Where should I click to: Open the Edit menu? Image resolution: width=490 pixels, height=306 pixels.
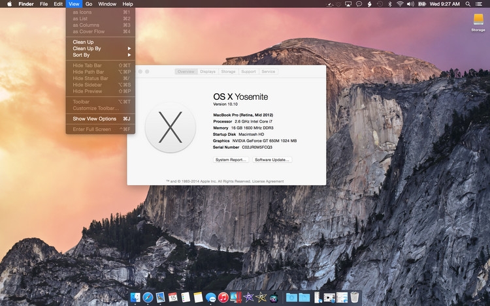58,4
